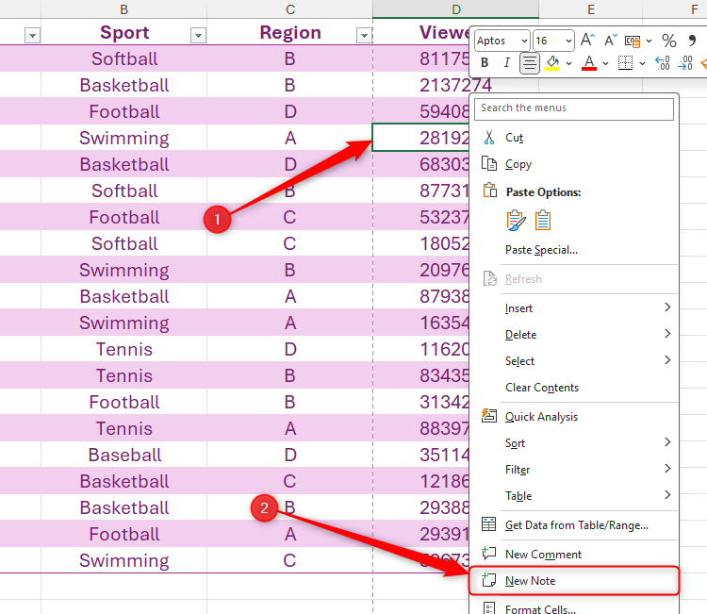Screen dimensions: 707x614
Task: Apply Percent Style format
Action: click(x=668, y=41)
